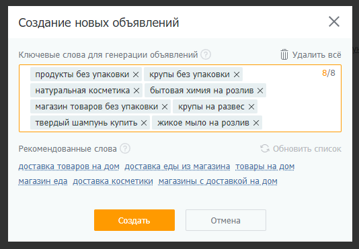Remove the 'бытовая химия на розлив' tag
Image resolution: width=359 pixels, height=249 pixels.
tap(260, 91)
